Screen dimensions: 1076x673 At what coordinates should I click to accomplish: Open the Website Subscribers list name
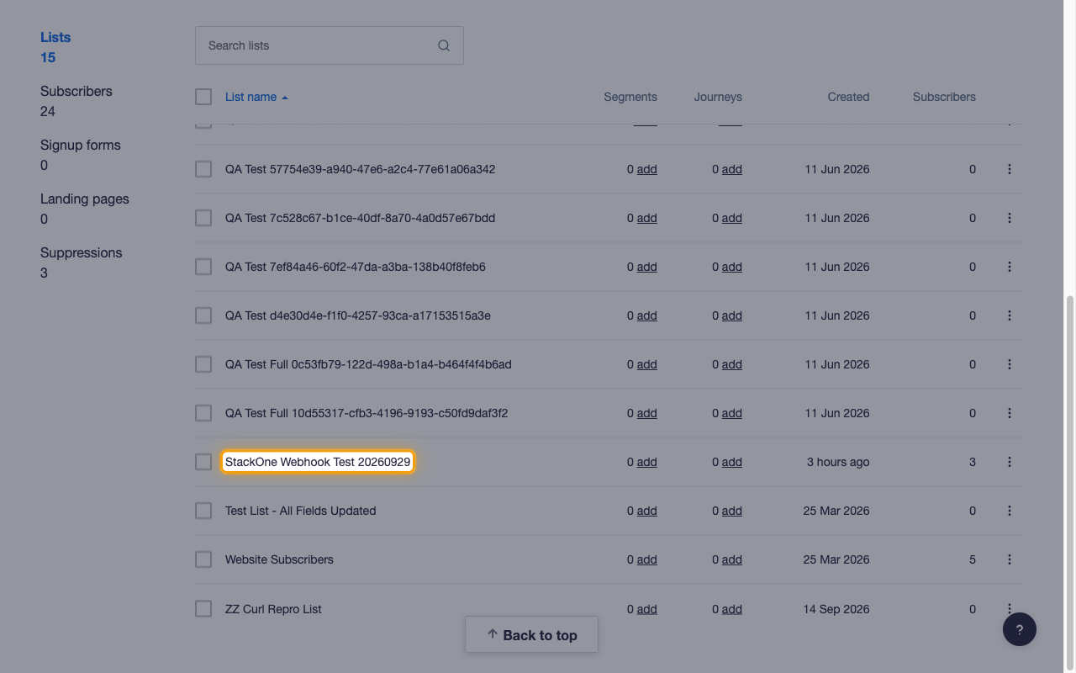click(x=279, y=559)
